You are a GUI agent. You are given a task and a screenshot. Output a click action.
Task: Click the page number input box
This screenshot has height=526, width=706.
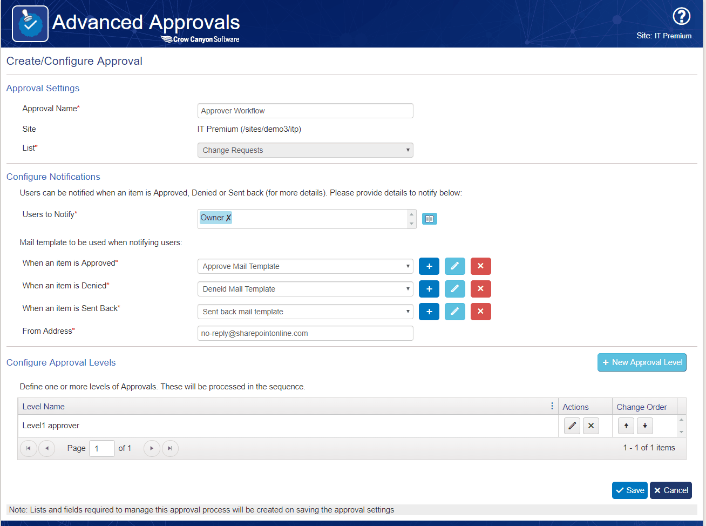102,448
